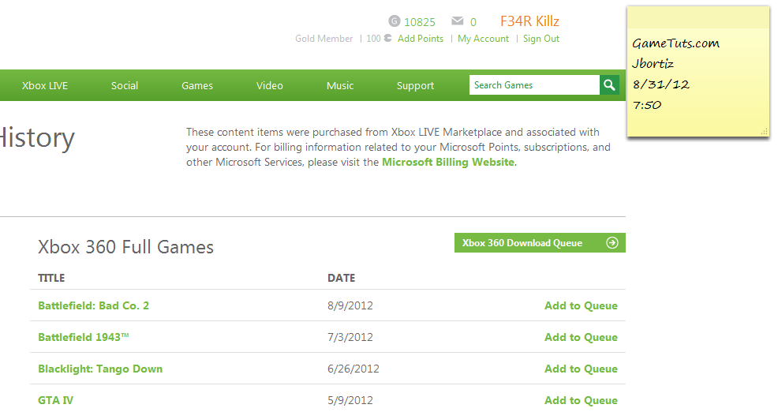
Task: Open the Social menu
Action: pos(125,86)
